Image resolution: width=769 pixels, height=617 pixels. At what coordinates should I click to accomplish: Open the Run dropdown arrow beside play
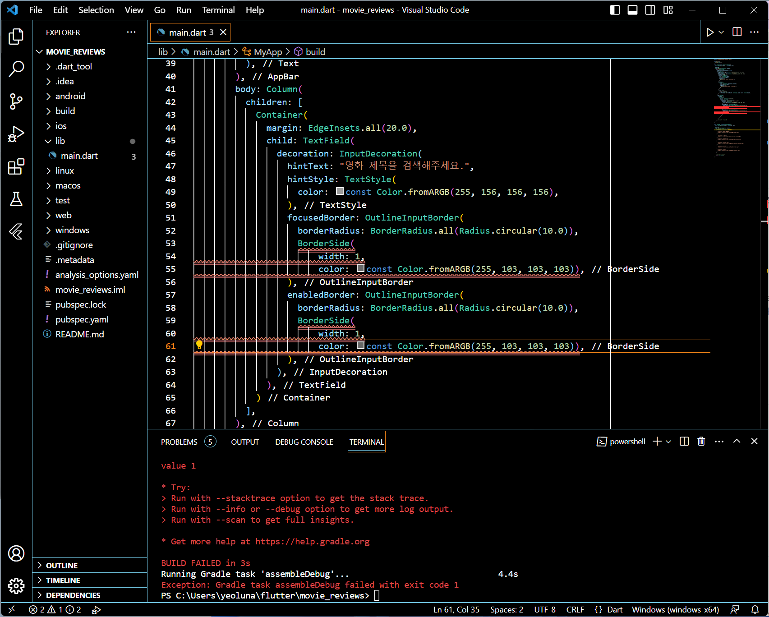(x=721, y=32)
